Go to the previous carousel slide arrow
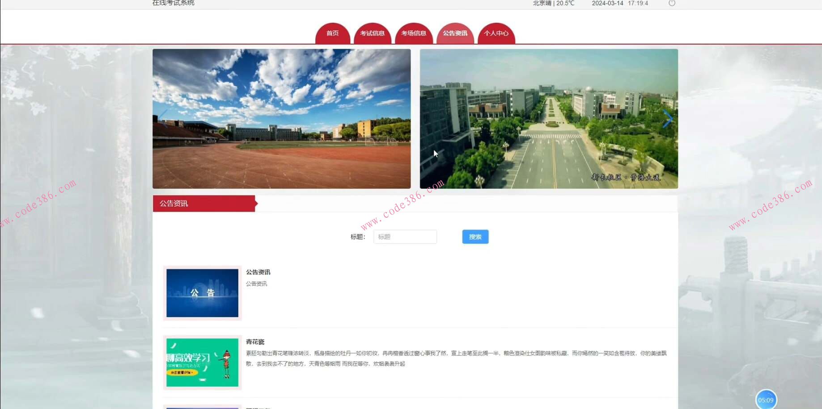The height and width of the screenshot is (409, 822). (163, 119)
